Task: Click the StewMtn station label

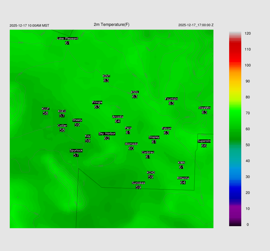Action: 204,108
